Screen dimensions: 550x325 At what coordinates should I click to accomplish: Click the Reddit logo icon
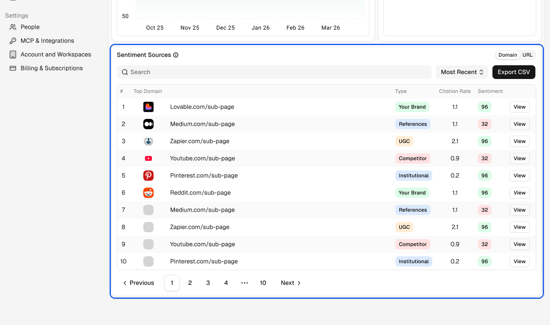(x=148, y=193)
